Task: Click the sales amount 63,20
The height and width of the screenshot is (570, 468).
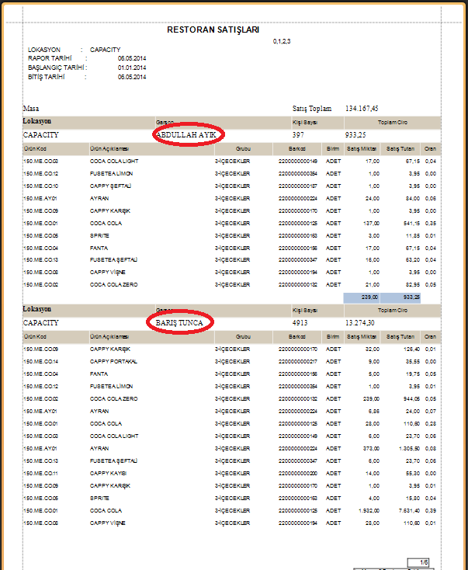Action: (x=413, y=260)
